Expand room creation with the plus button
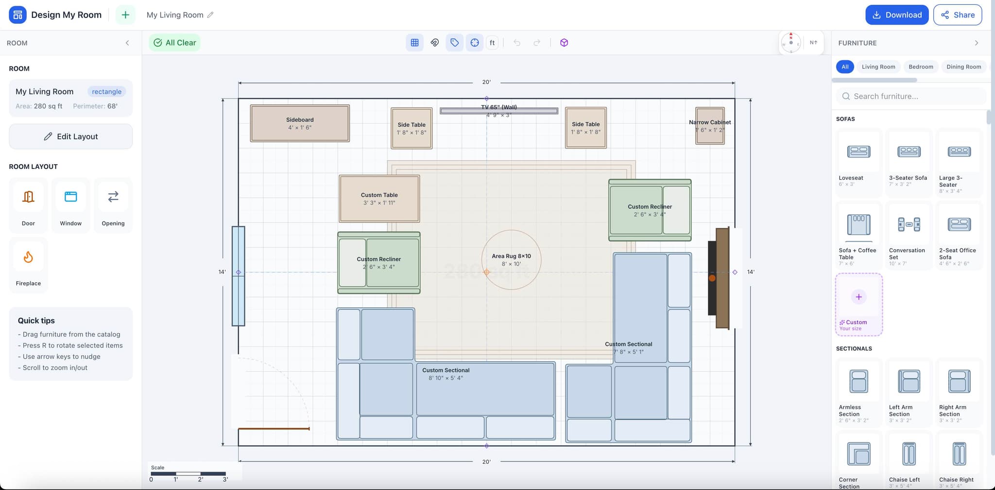Image resolution: width=995 pixels, height=490 pixels. pos(125,15)
